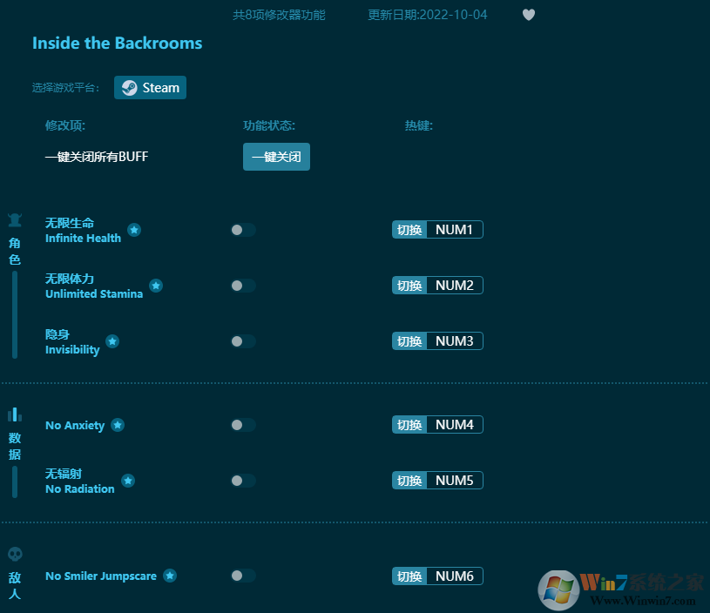This screenshot has height=613, width=710.
Task: Click the star next to Invisibility
Action: point(112,341)
